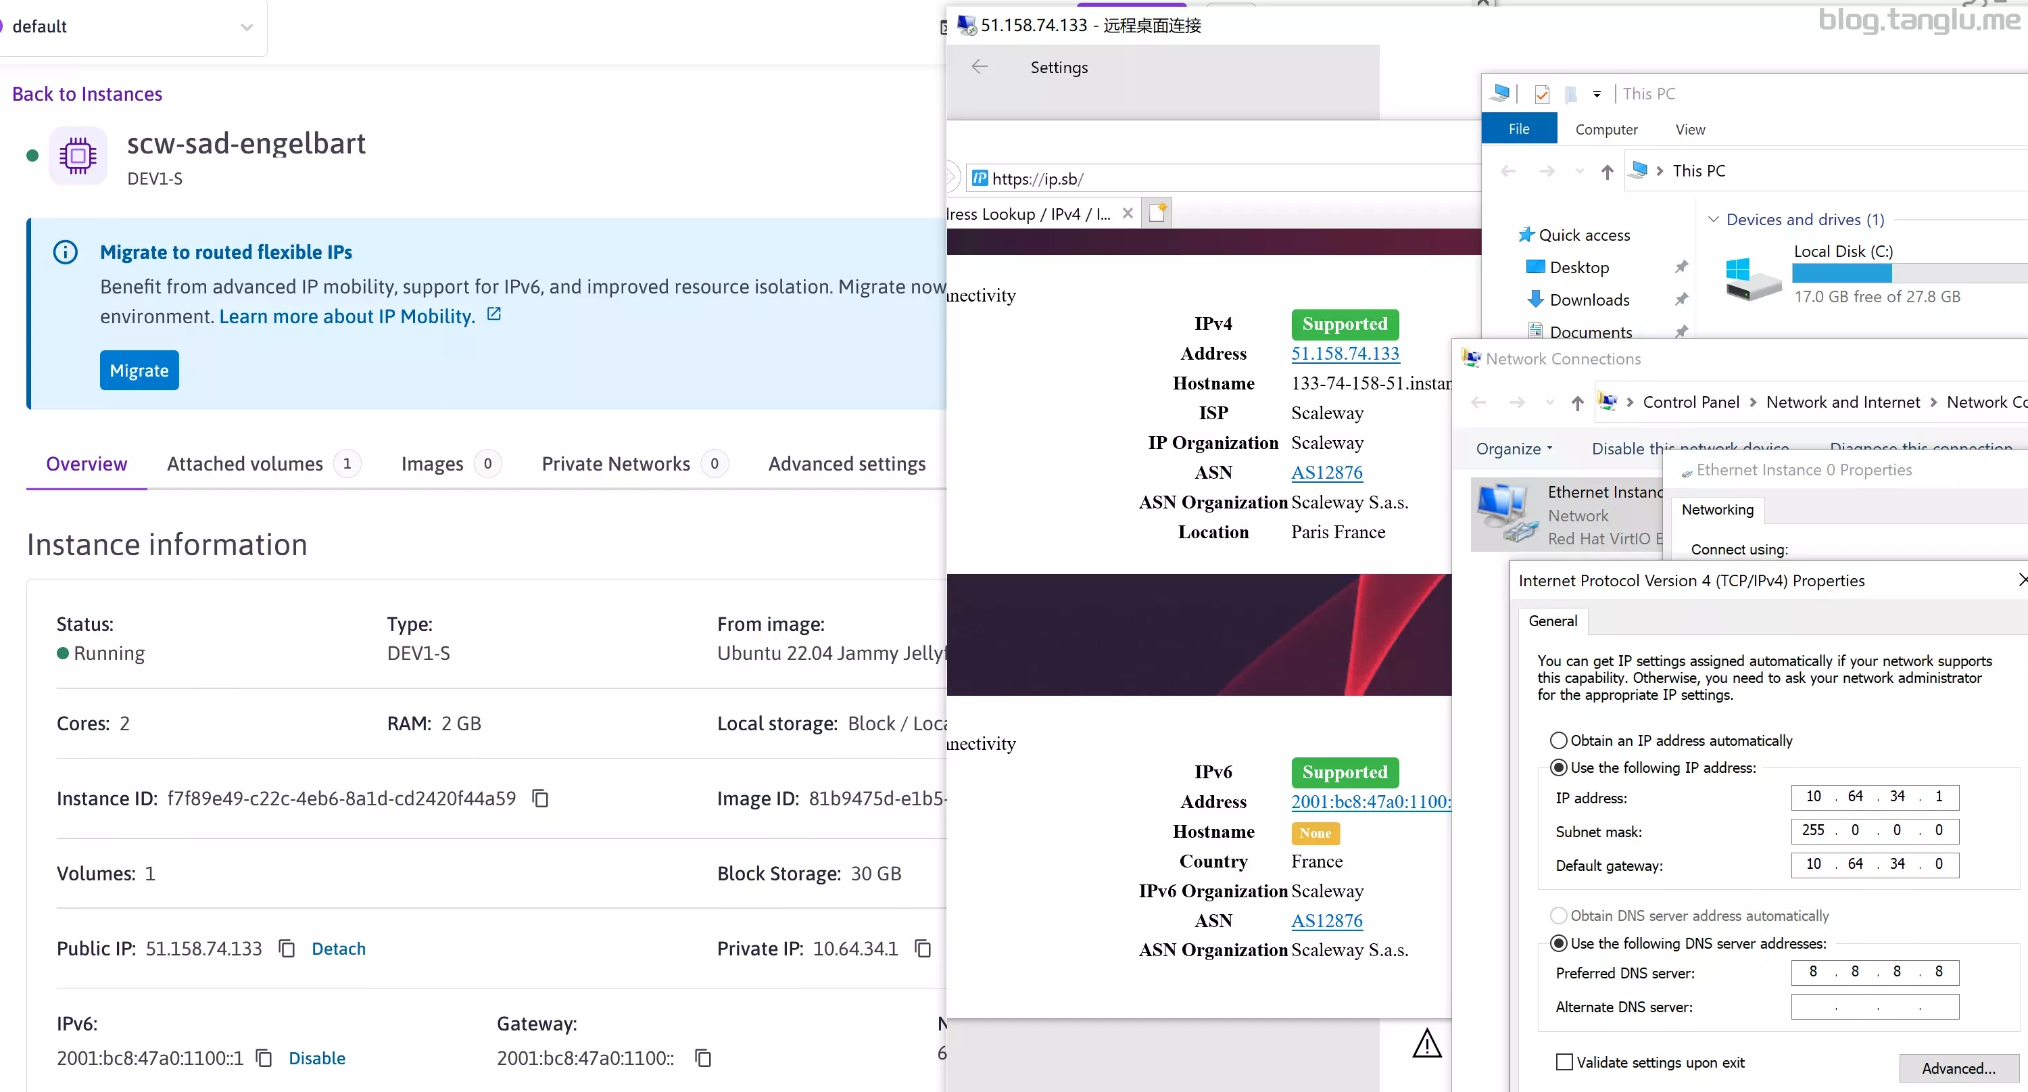Copy the Instance ID to clipboard
The image size is (2028, 1092).
click(x=540, y=799)
